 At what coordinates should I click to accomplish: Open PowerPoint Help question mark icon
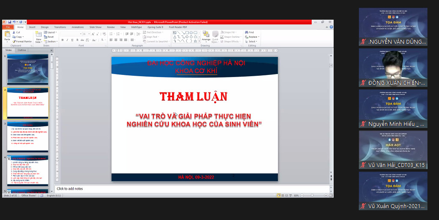pos(331,27)
